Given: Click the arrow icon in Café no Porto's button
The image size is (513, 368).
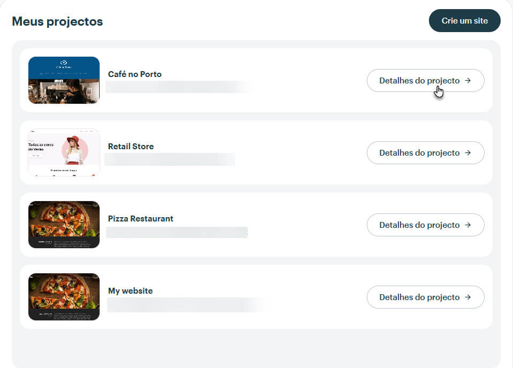Looking at the screenshot, I should 468,80.
